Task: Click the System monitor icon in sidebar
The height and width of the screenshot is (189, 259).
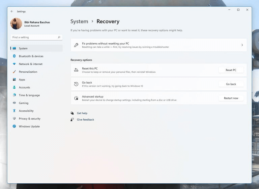Action: pyautogui.click(x=15, y=48)
